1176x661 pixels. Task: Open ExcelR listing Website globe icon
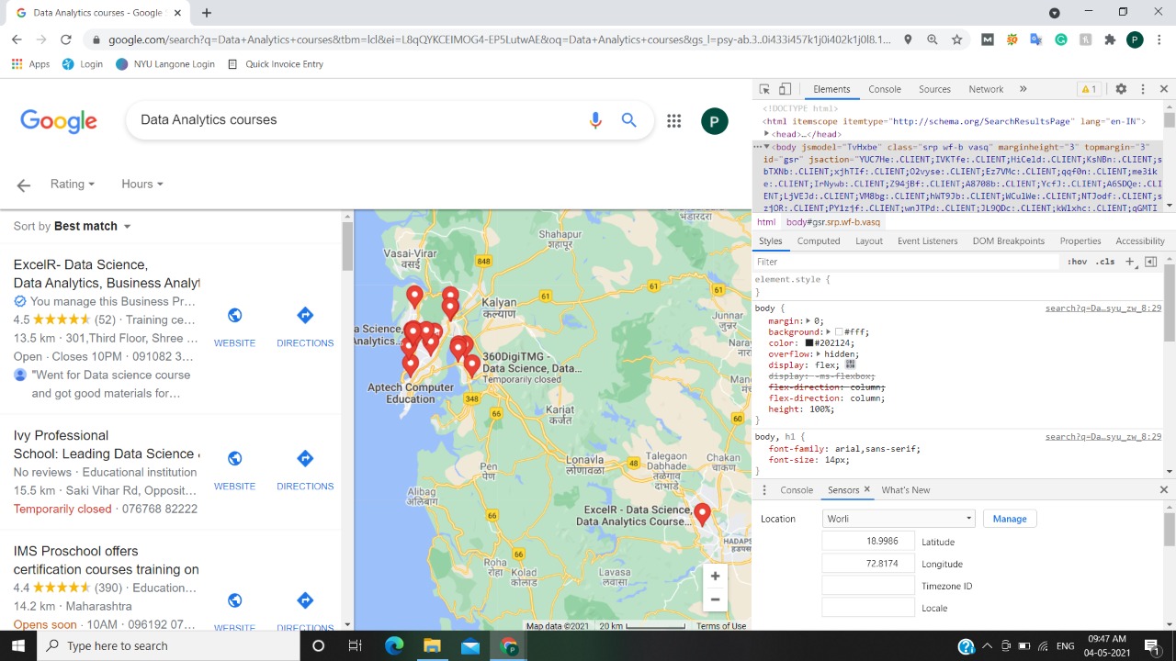coord(234,316)
